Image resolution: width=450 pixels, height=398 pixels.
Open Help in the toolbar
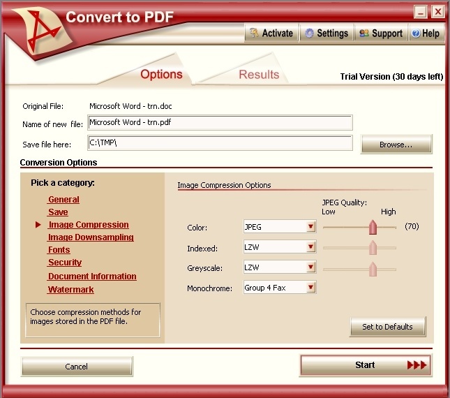click(x=426, y=34)
